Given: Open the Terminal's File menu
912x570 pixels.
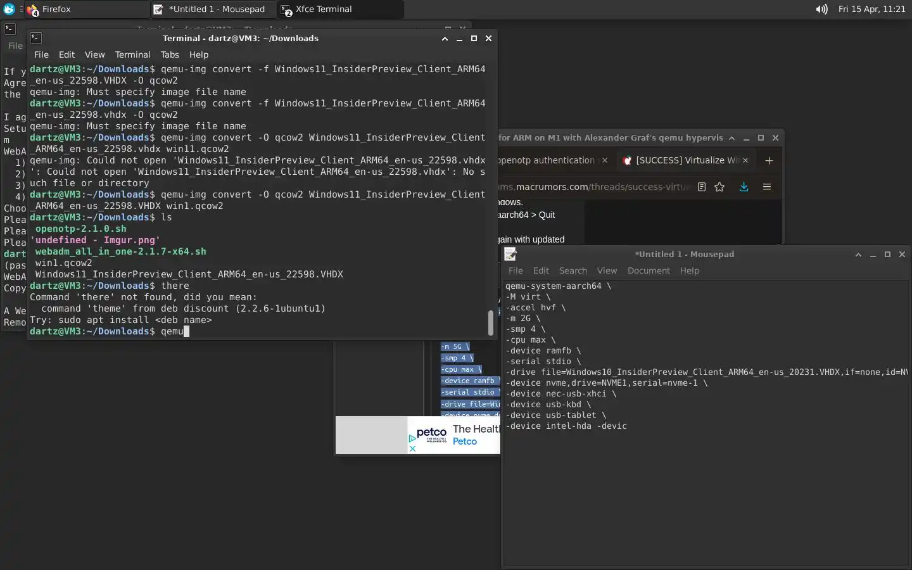Looking at the screenshot, I should [x=41, y=54].
